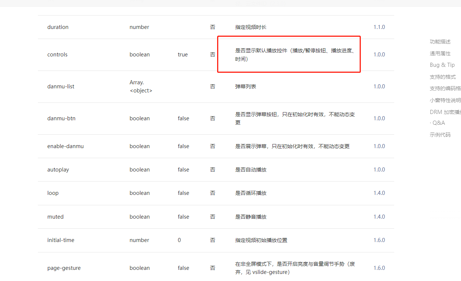The image size is (461, 281).
Task: Jump to the Bug & Tip section
Action: [442, 65]
